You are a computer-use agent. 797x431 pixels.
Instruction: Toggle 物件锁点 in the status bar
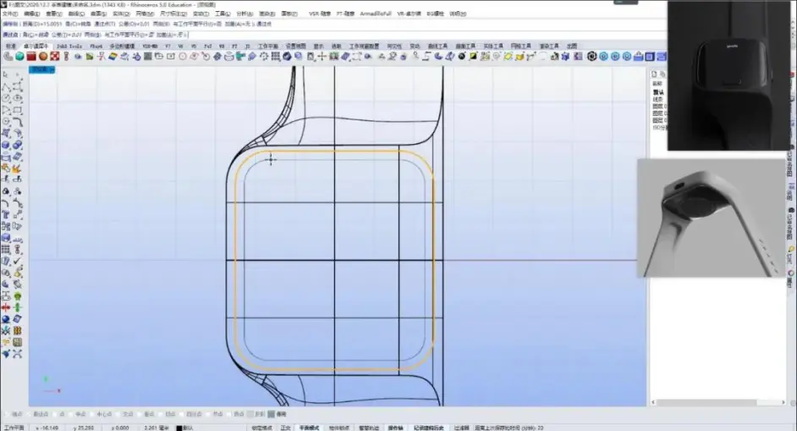tap(339, 428)
